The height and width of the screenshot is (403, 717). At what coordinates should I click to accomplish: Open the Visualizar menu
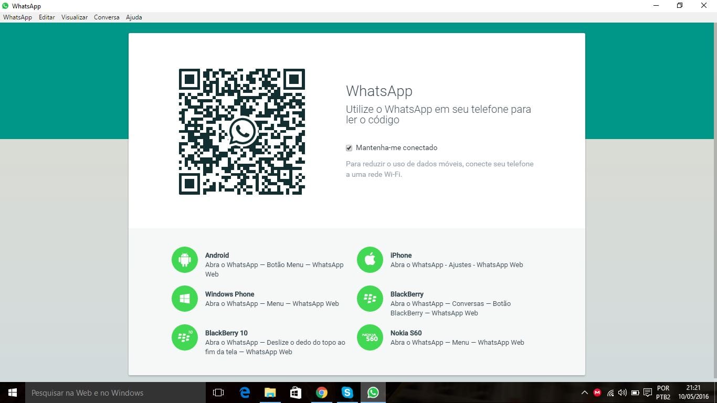click(75, 17)
